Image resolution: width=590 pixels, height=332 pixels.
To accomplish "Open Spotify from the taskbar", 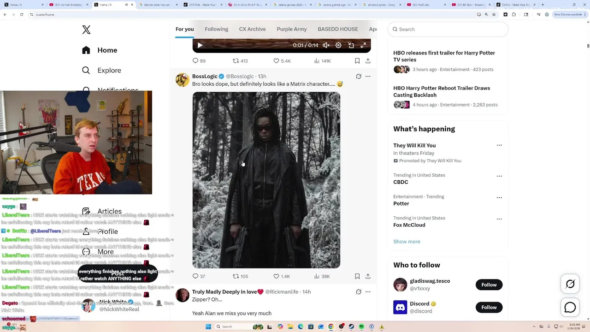I will (x=361, y=326).
